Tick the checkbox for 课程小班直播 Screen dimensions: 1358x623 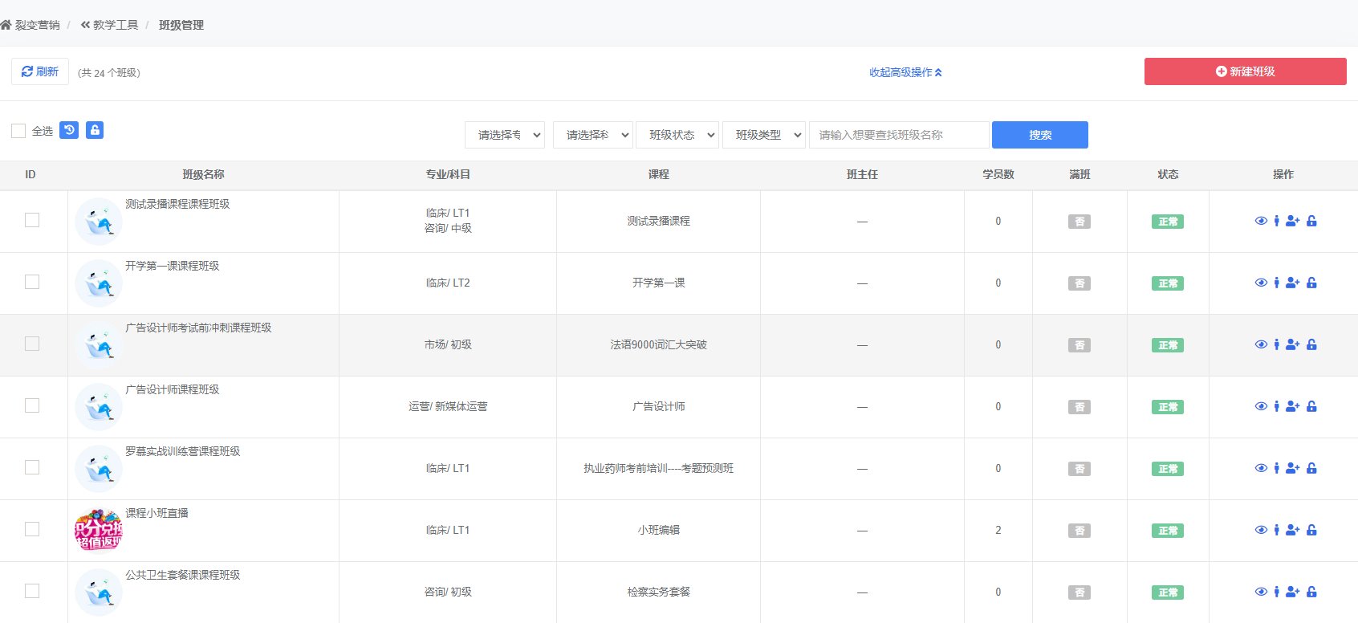point(32,529)
